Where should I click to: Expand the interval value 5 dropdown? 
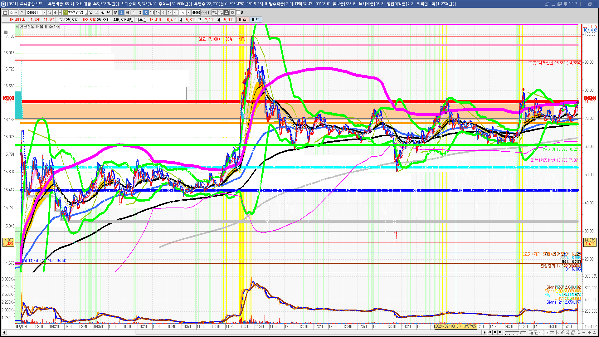pyautogui.click(x=188, y=12)
